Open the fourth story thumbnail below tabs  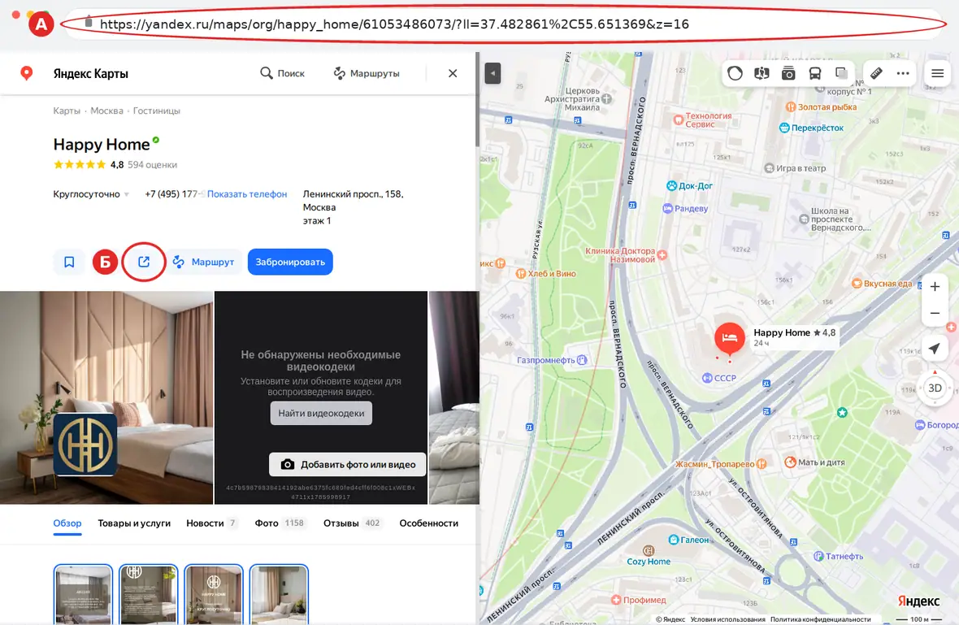point(279,594)
